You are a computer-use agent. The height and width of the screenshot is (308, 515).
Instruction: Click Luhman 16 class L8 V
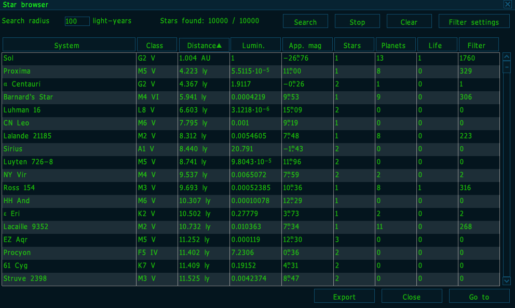coord(146,110)
